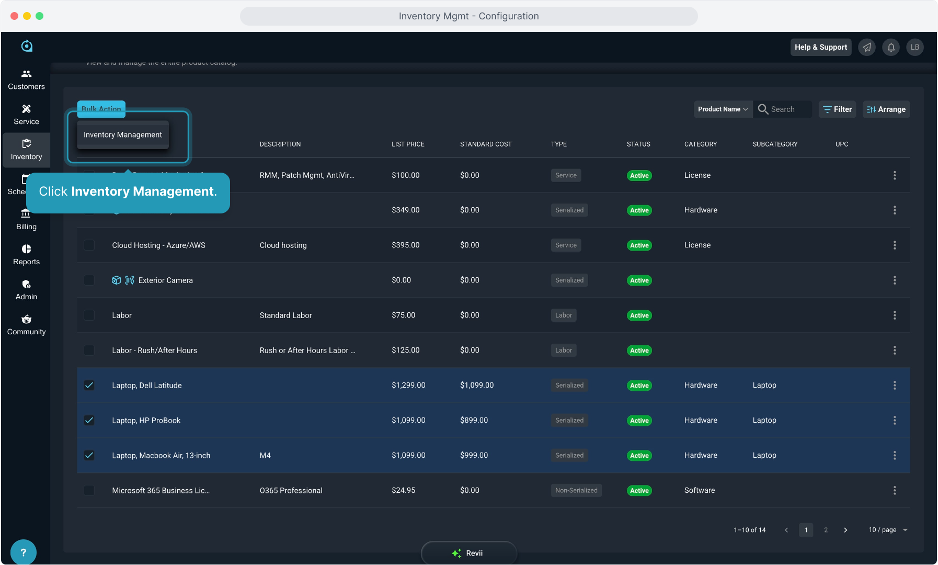The height and width of the screenshot is (565, 938).
Task: Uncheck the Laptop, Dell Latitude checkbox
Action: 89,386
